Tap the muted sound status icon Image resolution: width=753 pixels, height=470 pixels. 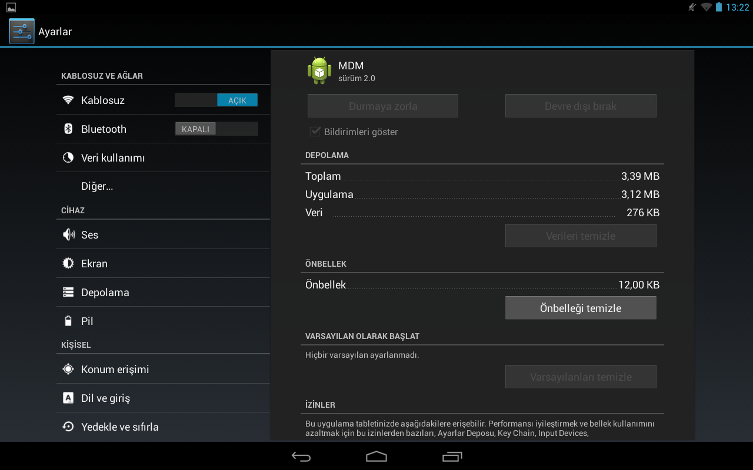coord(692,7)
